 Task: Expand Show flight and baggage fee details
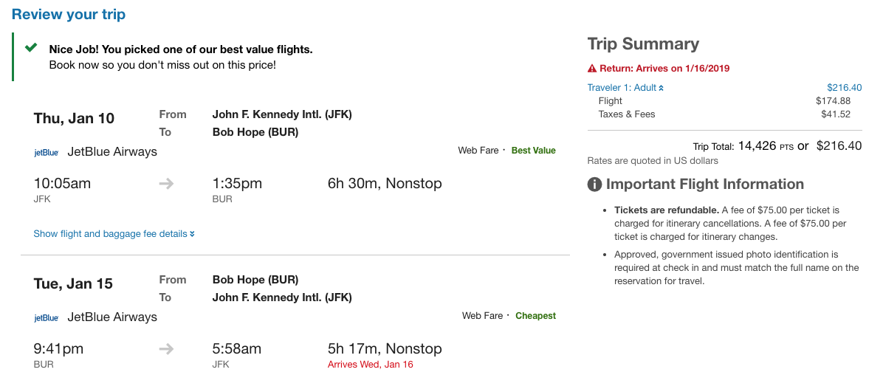[x=110, y=234]
